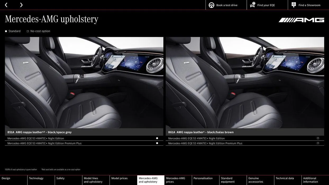Click the 861A AMG nappa leather heading
Viewport: 329px width, 185px height.
pos(201,132)
